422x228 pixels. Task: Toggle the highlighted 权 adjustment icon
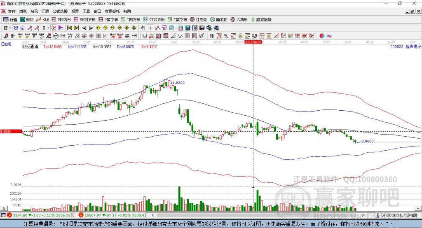pyautogui.click(x=54, y=28)
